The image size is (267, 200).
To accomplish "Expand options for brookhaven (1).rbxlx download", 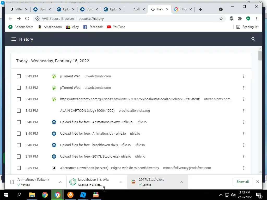I will pyautogui.click(x=121, y=182).
